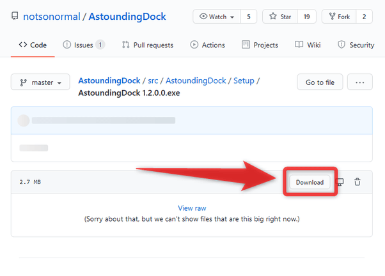
Task: Star the repository
Action: point(280,17)
